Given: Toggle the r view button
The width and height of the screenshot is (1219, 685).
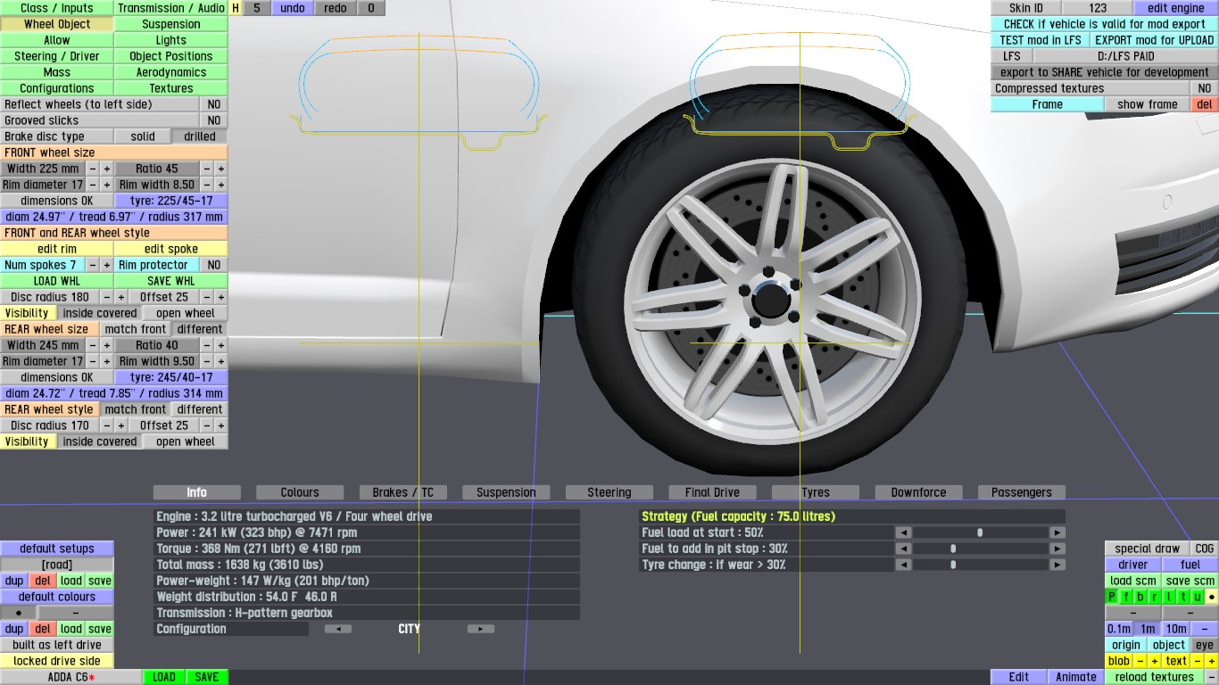Looking at the screenshot, I should click(x=1156, y=597).
